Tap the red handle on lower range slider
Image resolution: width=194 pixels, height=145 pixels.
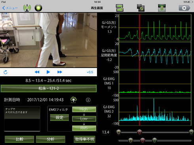143,140
